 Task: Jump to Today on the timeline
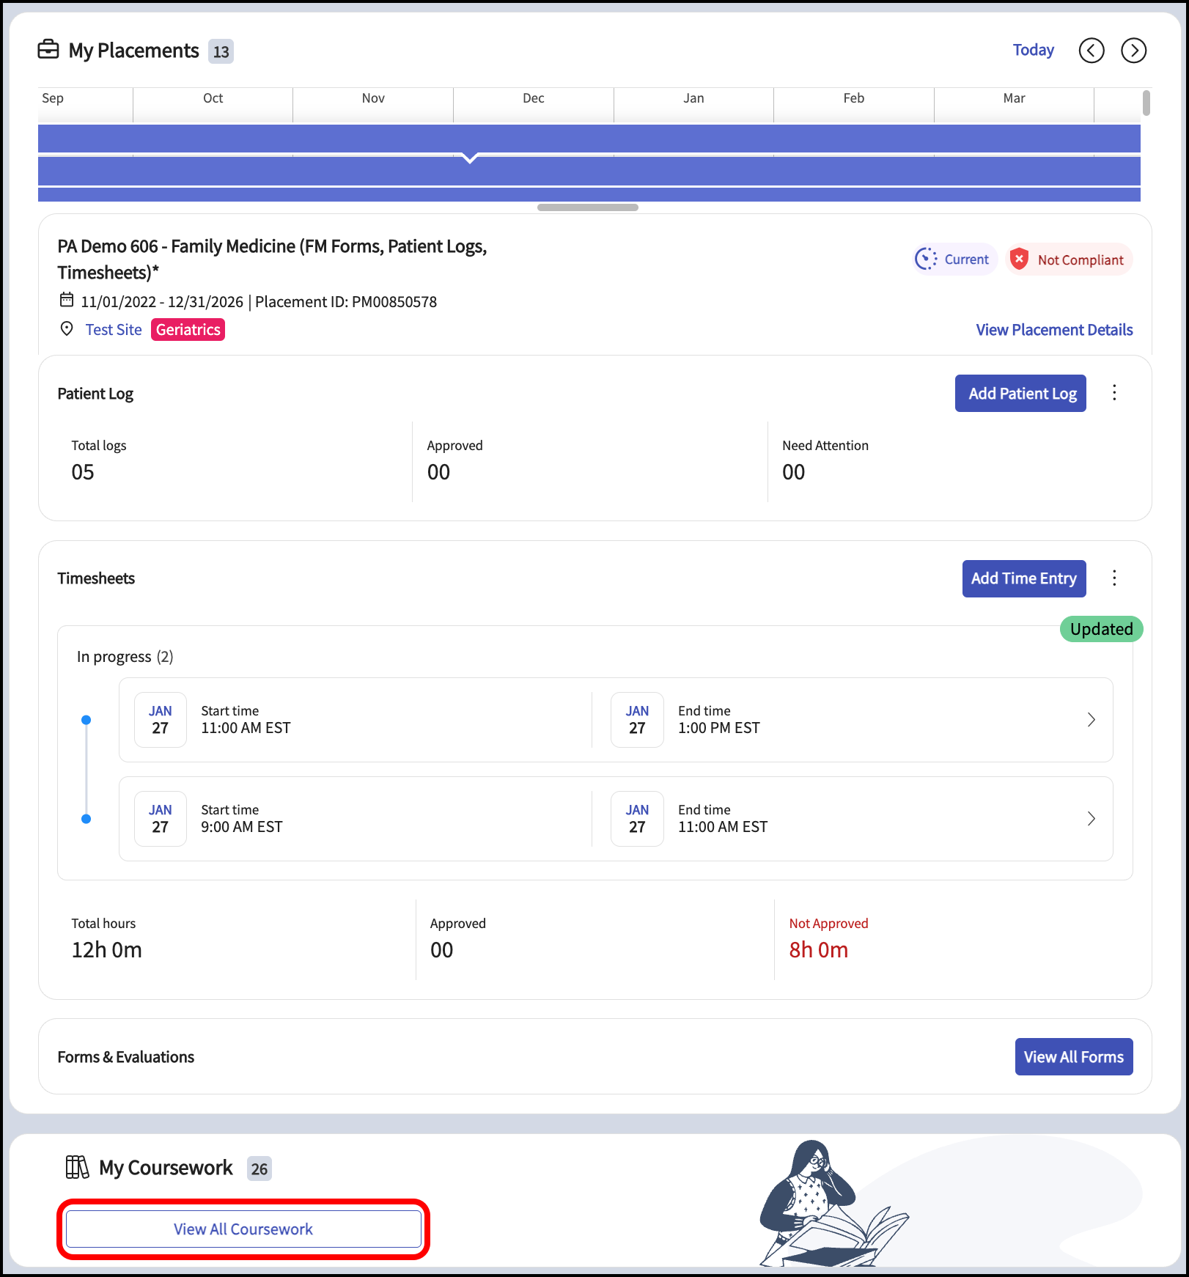(x=1033, y=50)
